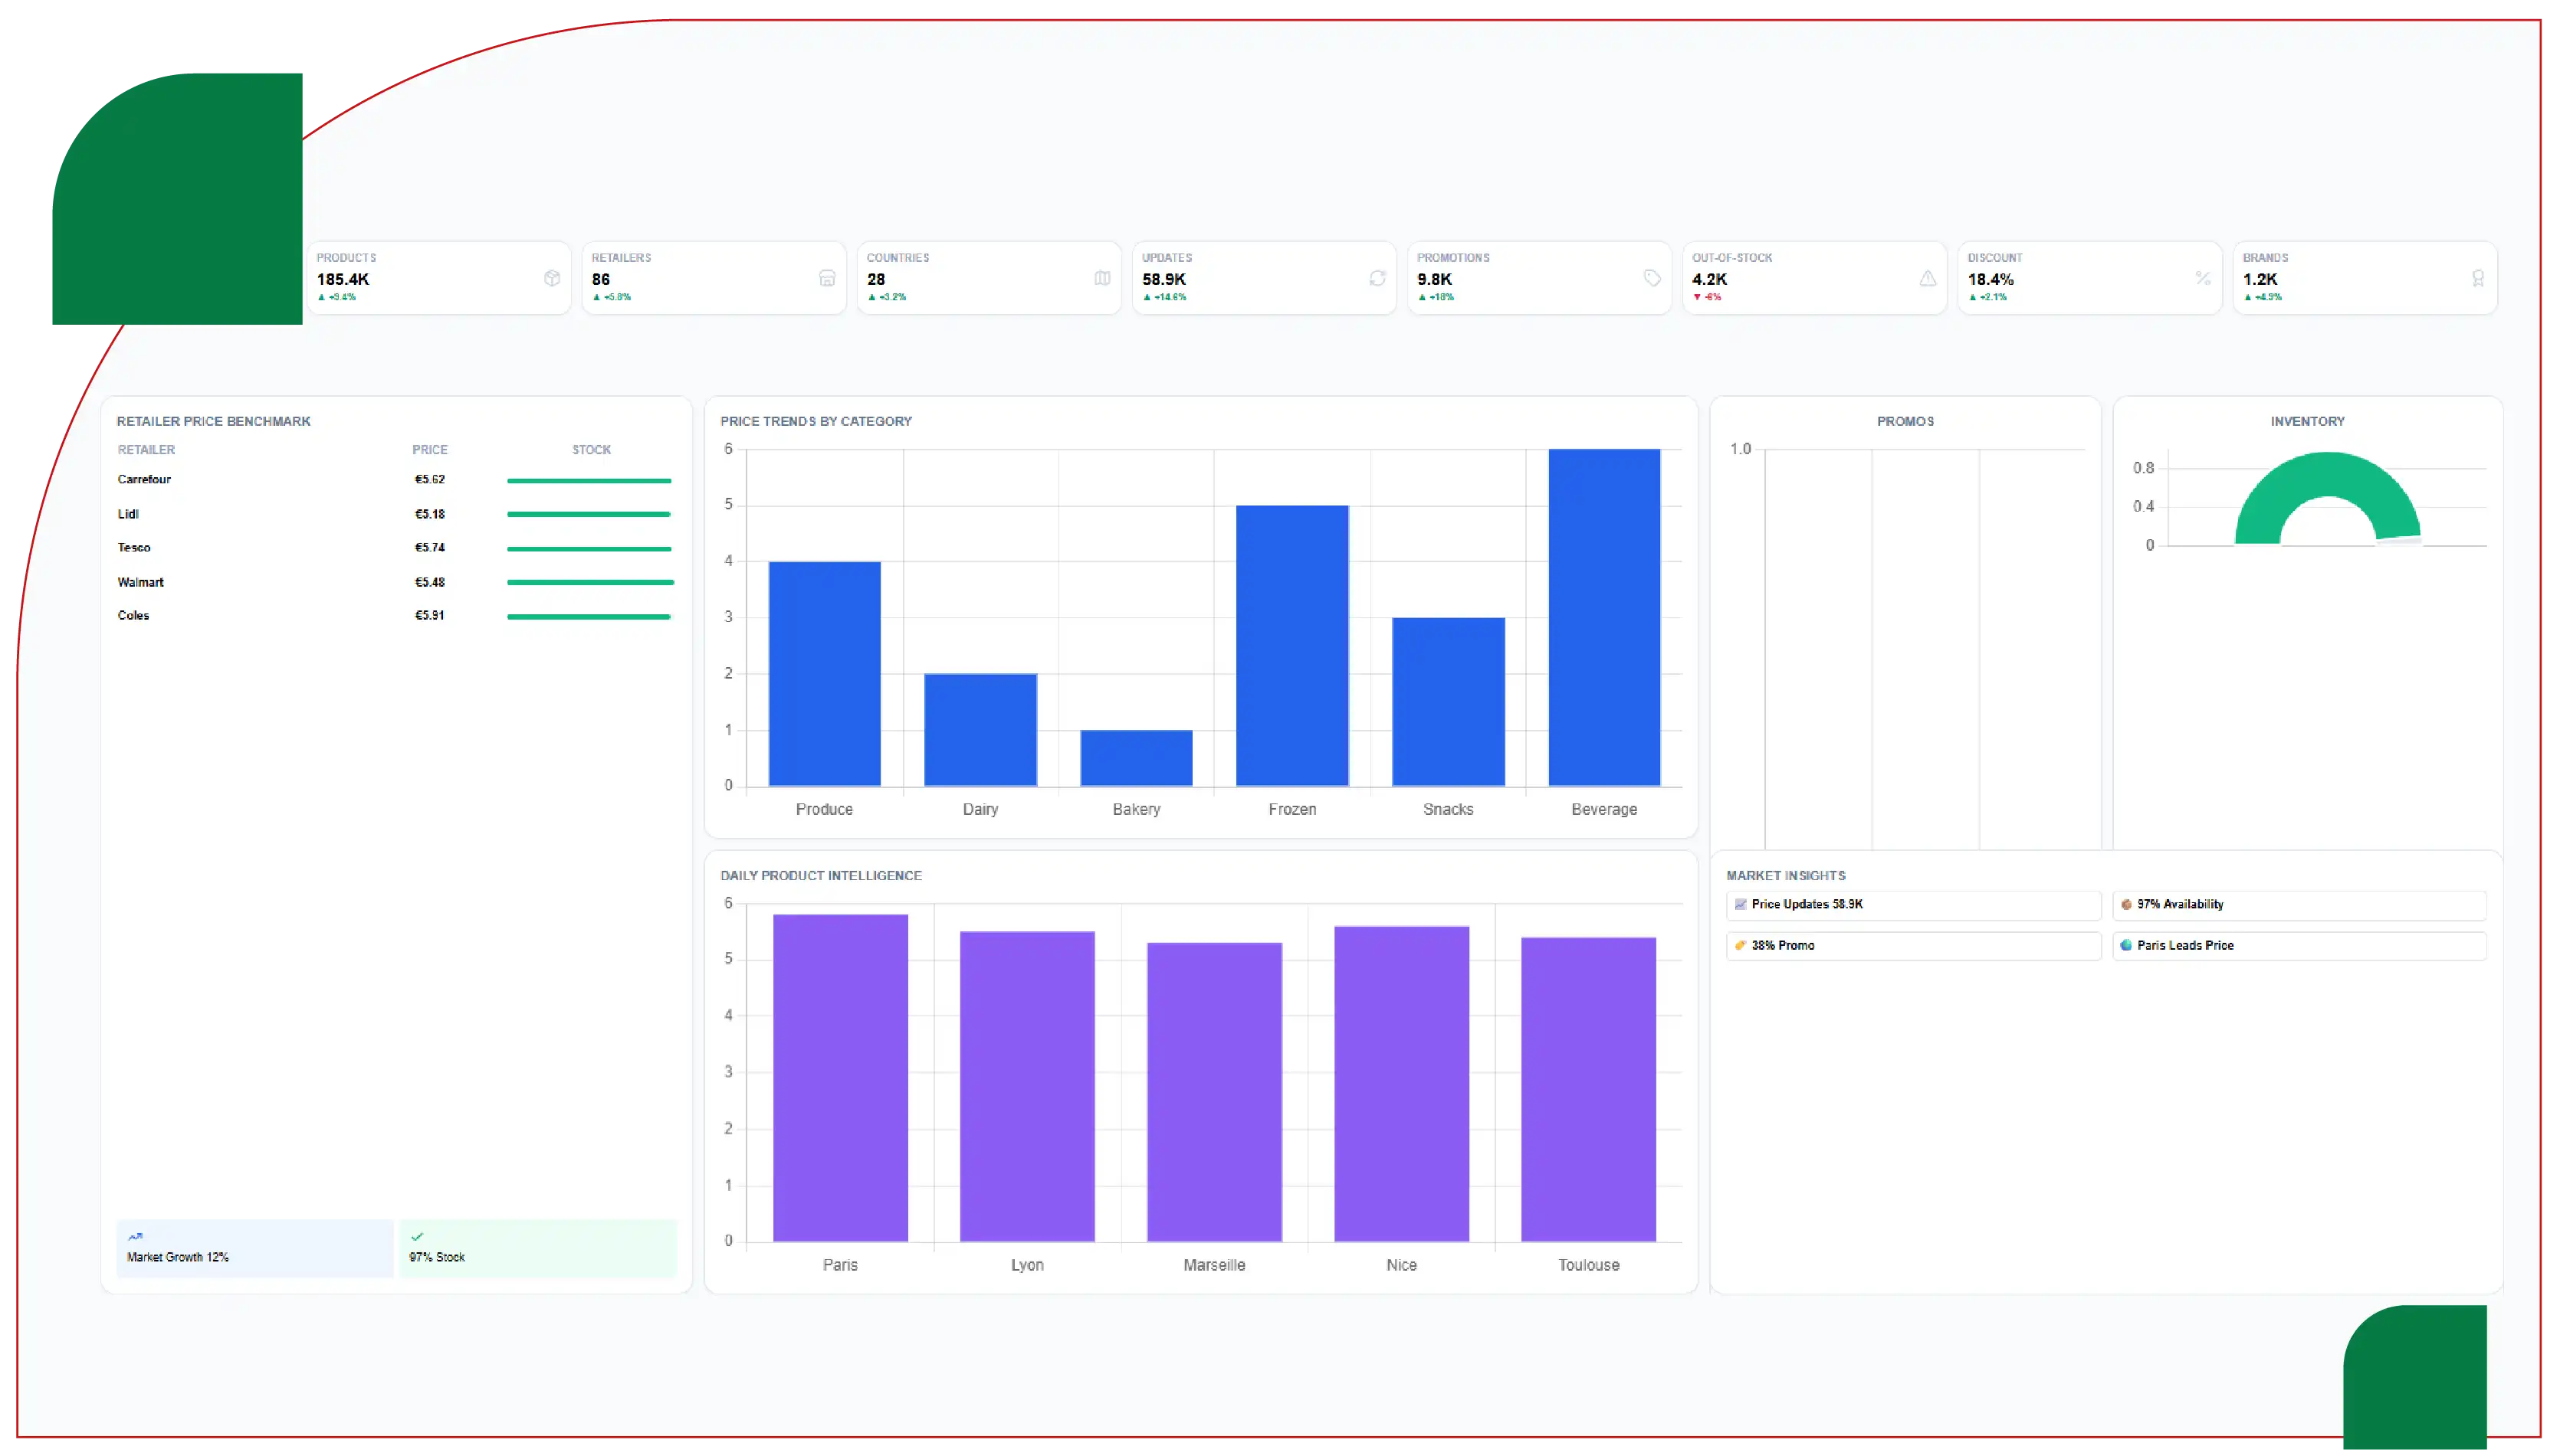Click the Paris bar in daily intelligence
This screenshot has width=2560, height=1456.
point(840,1077)
